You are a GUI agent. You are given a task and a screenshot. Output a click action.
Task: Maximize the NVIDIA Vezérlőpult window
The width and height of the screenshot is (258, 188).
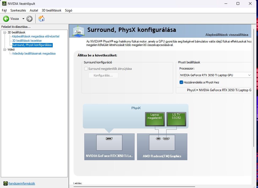pyautogui.click(x=238, y=3)
